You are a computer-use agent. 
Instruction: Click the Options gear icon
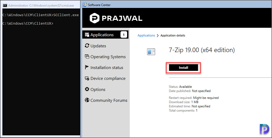pos(87,89)
